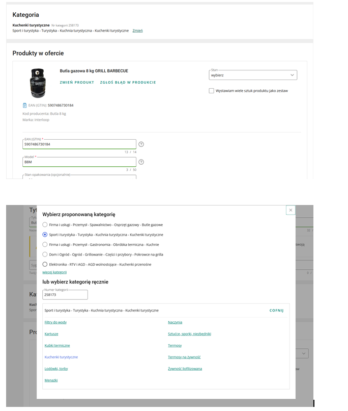Select 'Firma i usługi - Butle gazowe' radio option
This screenshot has height=411, width=348.
click(x=45, y=225)
